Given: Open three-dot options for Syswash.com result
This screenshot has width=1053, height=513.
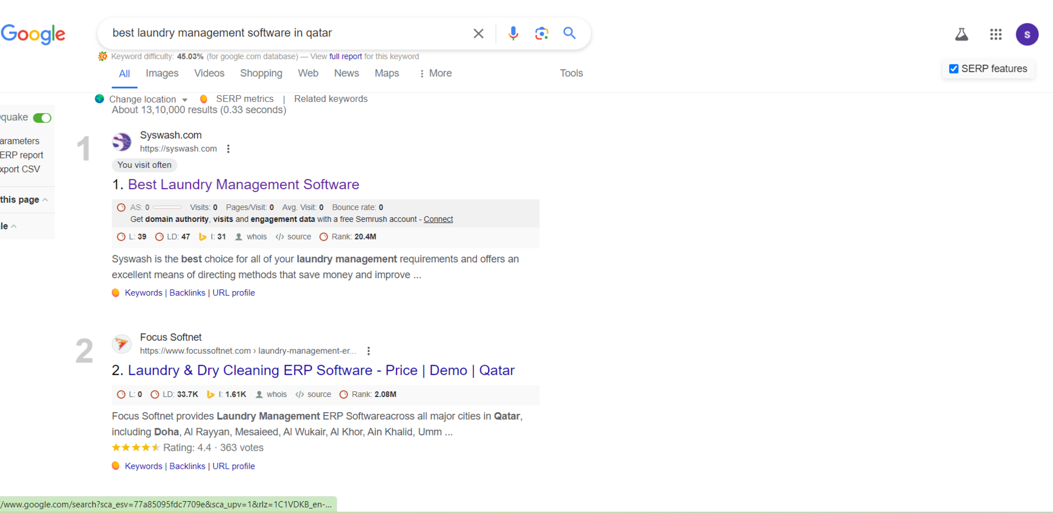Looking at the screenshot, I should 228,149.
